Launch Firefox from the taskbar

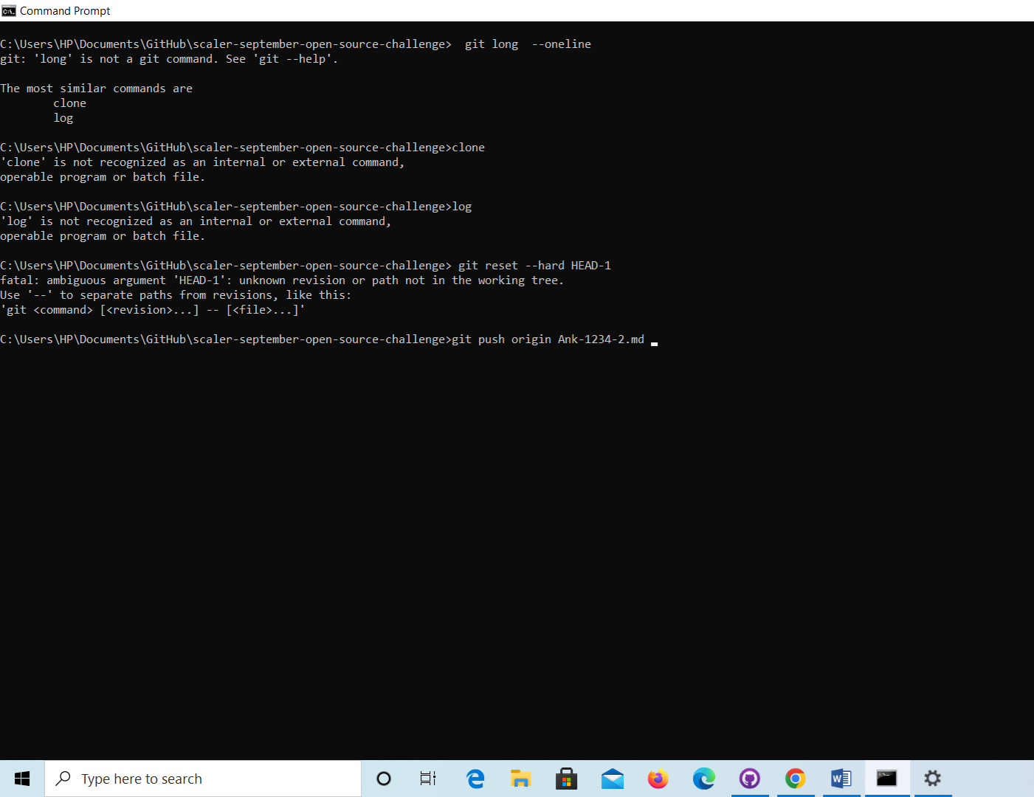coord(658,779)
